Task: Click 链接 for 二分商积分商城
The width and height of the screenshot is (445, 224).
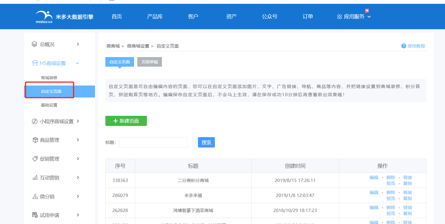Action: [408, 178]
